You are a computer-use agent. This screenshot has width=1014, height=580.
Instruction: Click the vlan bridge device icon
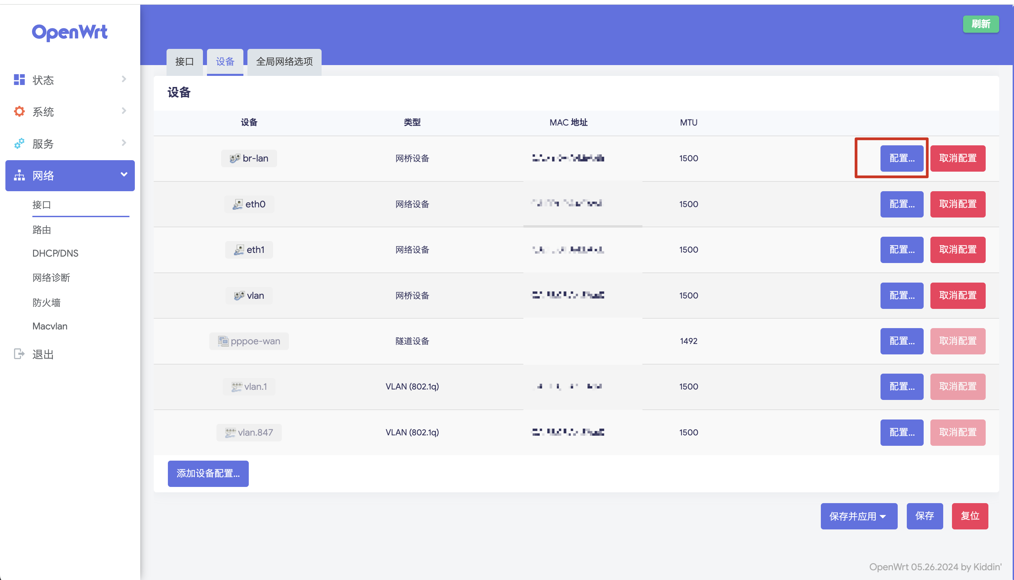tap(239, 296)
